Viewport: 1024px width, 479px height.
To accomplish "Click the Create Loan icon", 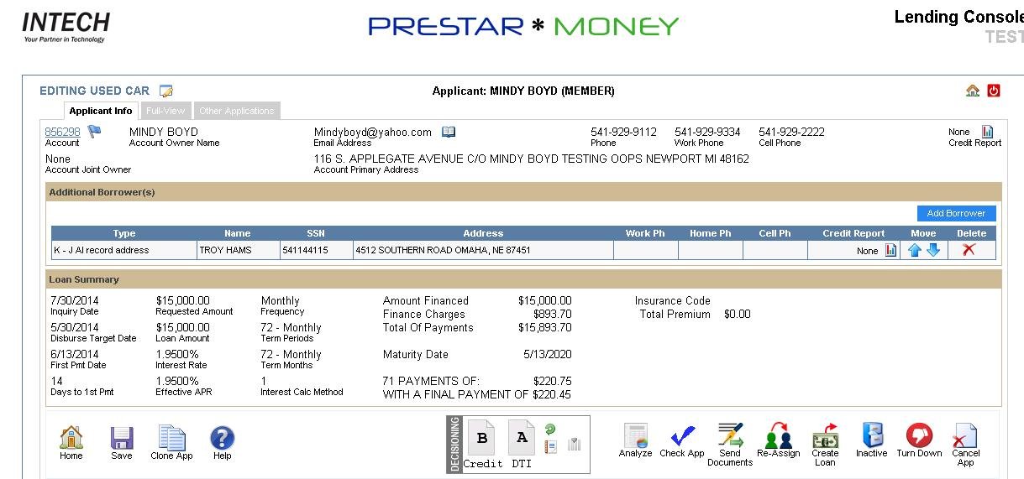I will tap(825, 435).
